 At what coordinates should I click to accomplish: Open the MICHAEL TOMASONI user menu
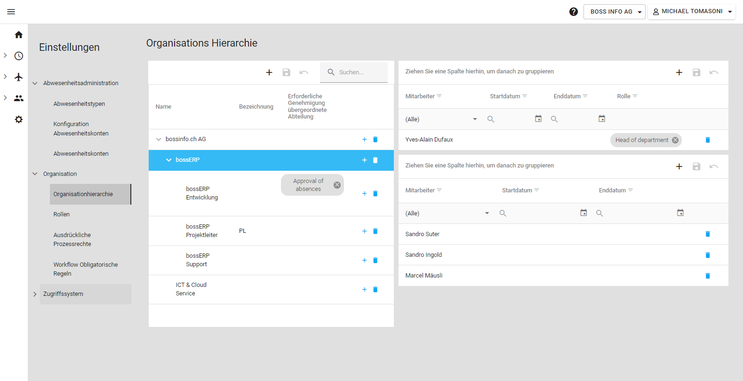pyautogui.click(x=692, y=12)
